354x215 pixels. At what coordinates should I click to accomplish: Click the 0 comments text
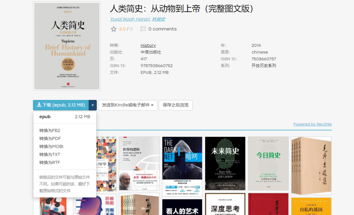[163, 29]
